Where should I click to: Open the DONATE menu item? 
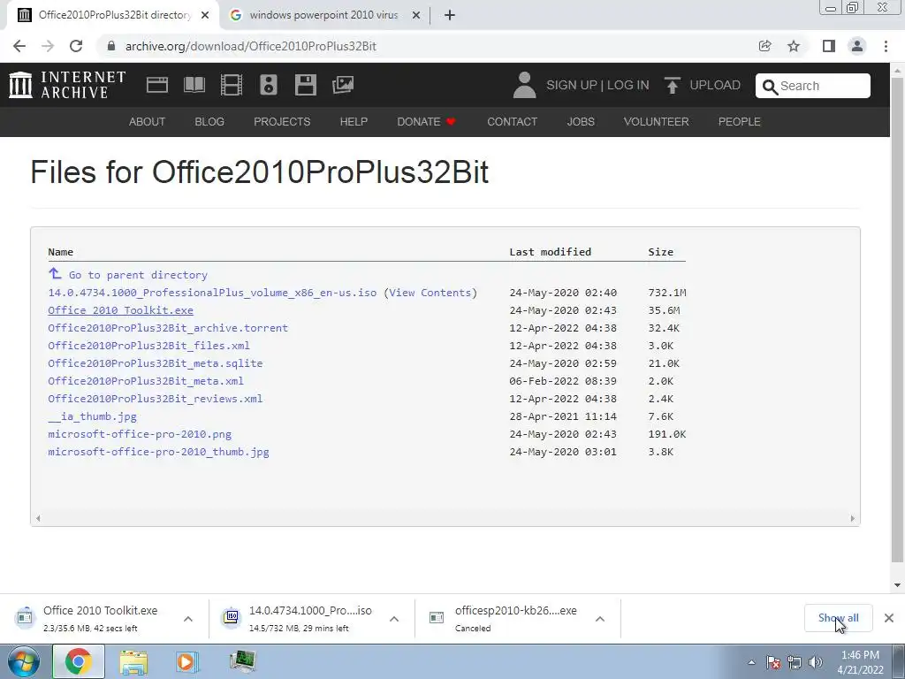427,122
